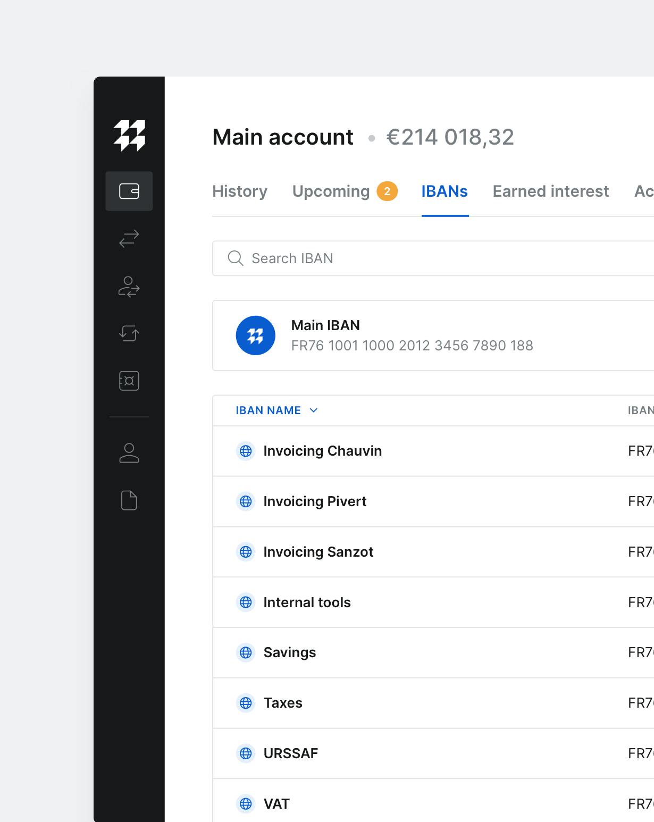Select the recurring payments loop icon
This screenshot has width=654, height=822.
point(129,334)
